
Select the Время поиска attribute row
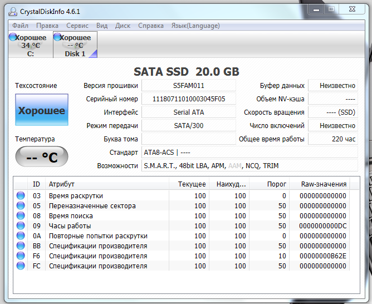182,215
